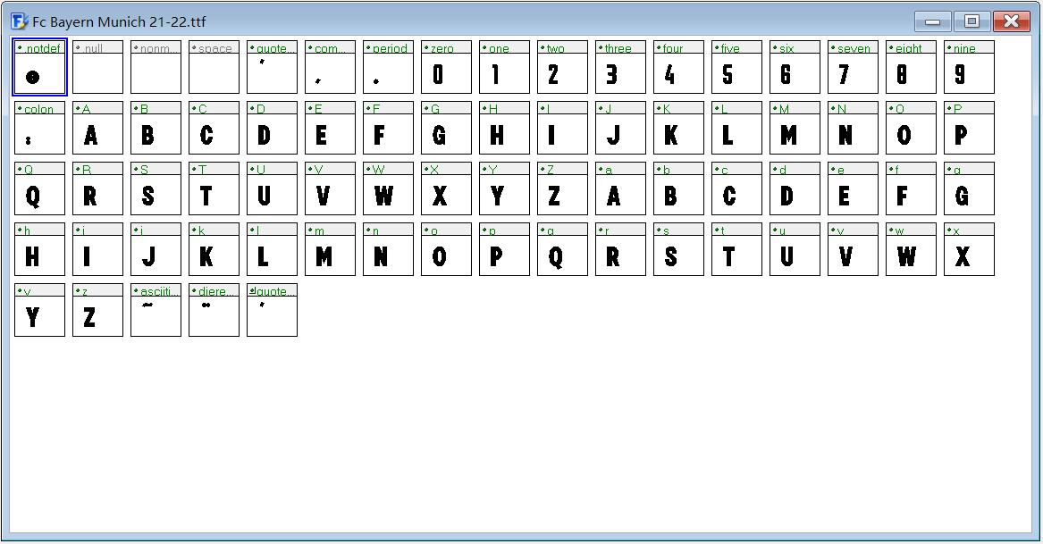Pick the uppercase P glyph cell

coord(969,129)
